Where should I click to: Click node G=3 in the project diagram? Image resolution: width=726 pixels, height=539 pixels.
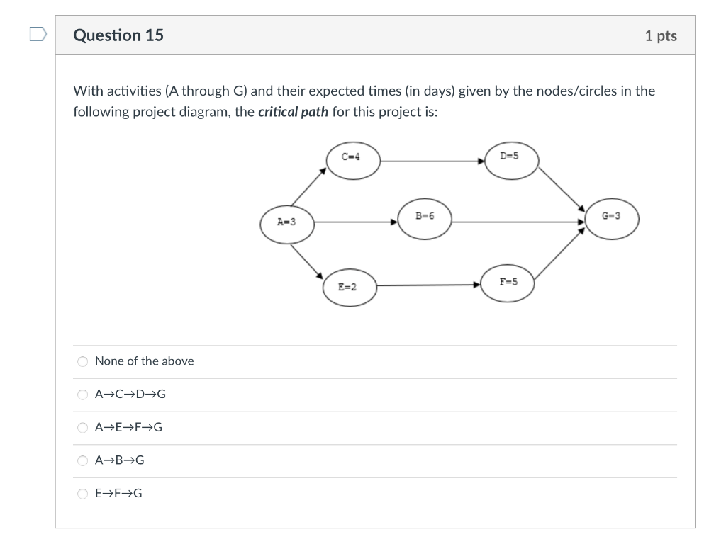click(x=611, y=218)
